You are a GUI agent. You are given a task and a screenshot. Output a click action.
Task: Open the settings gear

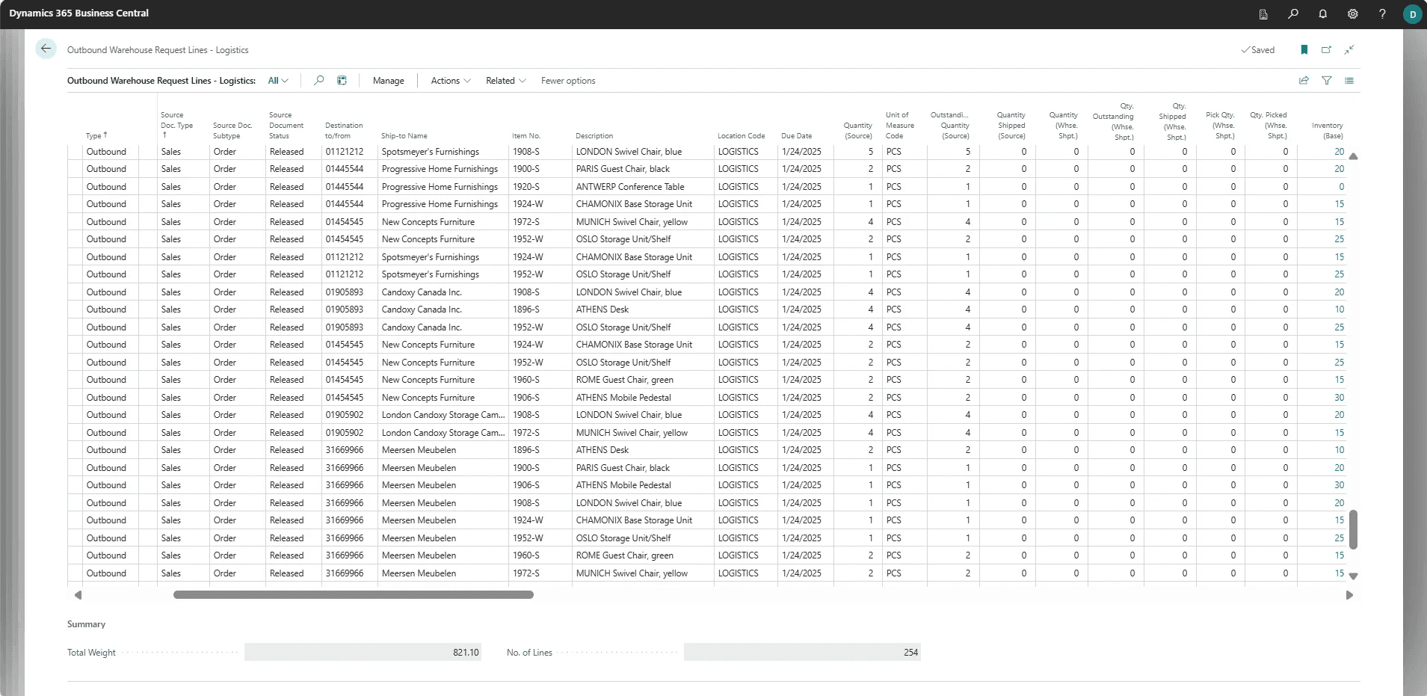pyautogui.click(x=1353, y=14)
